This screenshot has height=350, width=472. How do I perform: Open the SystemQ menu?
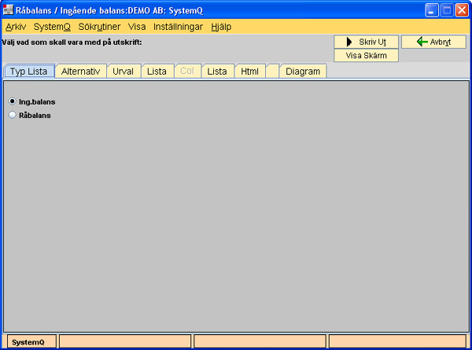coord(52,26)
